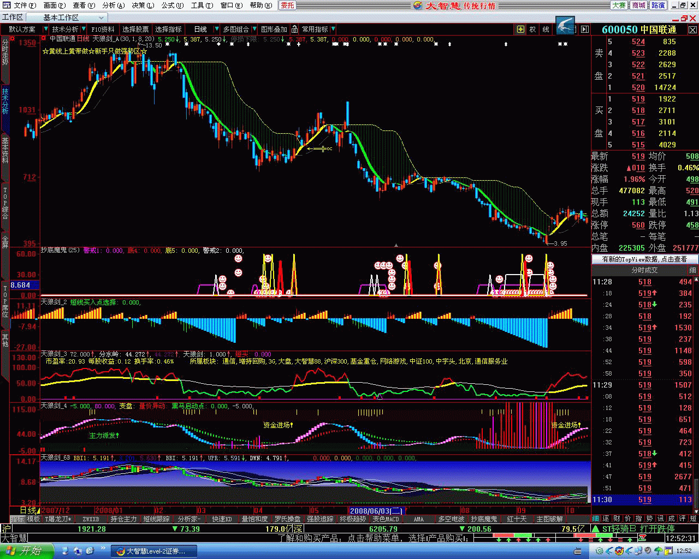Click the 财 icon in the bottom-right strip
This screenshot has height=559, width=699.
pyautogui.click(x=617, y=519)
